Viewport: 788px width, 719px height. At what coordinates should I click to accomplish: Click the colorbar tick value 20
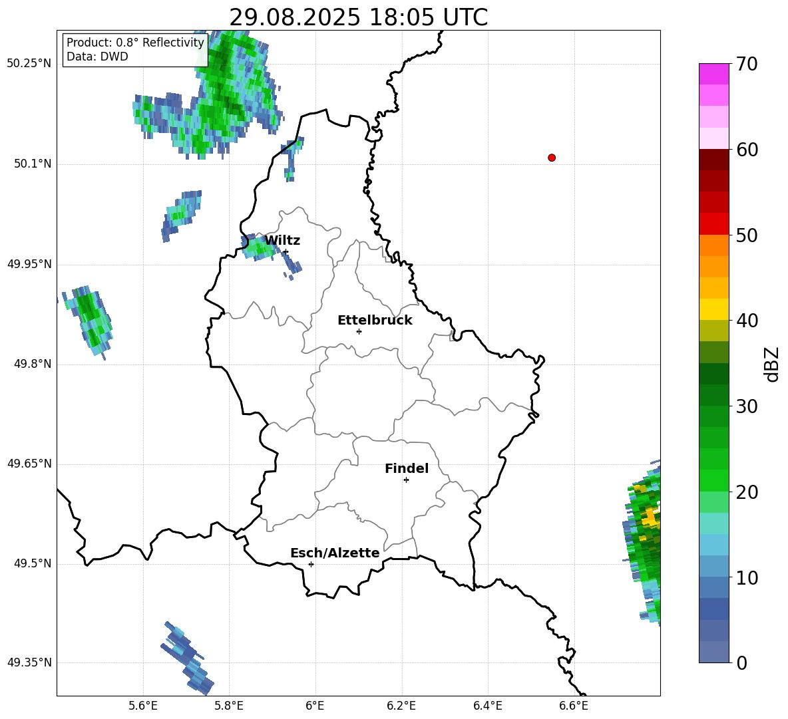747,492
